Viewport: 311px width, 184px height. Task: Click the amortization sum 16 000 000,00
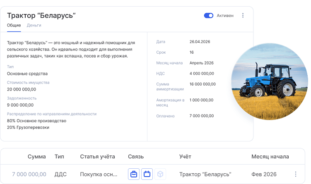click(203, 84)
